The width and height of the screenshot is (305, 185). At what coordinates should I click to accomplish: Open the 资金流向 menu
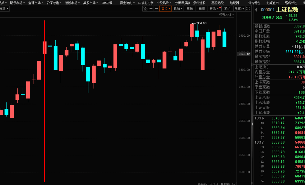pos(127,3)
